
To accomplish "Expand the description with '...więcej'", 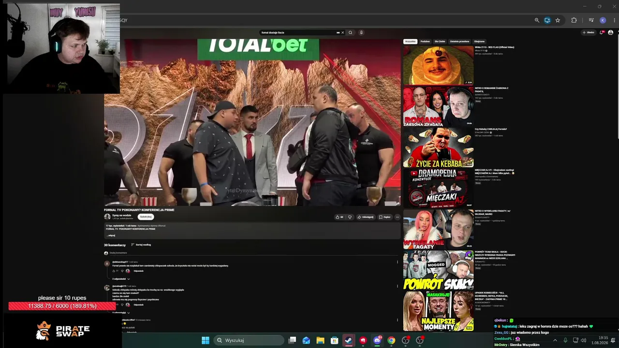I will click(111, 235).
